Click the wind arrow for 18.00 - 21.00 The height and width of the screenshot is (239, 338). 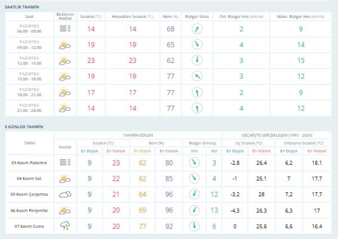pyautogui.click(x=196, y=92)
